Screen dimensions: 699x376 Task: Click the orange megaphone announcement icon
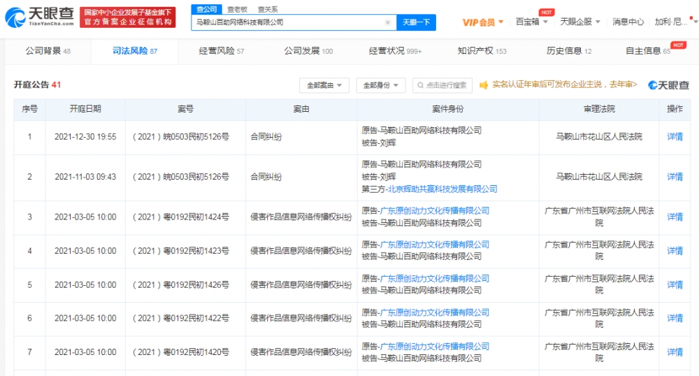(484, 85)
